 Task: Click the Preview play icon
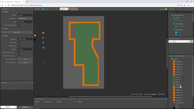(56, 9)
